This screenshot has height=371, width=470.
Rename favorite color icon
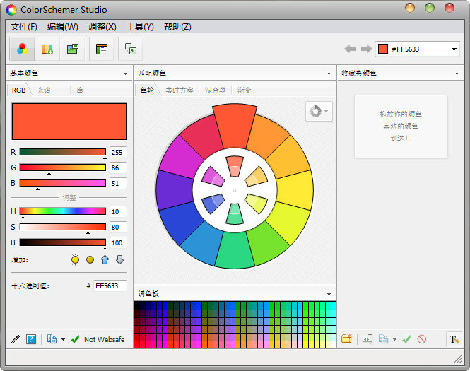(368, 339)
